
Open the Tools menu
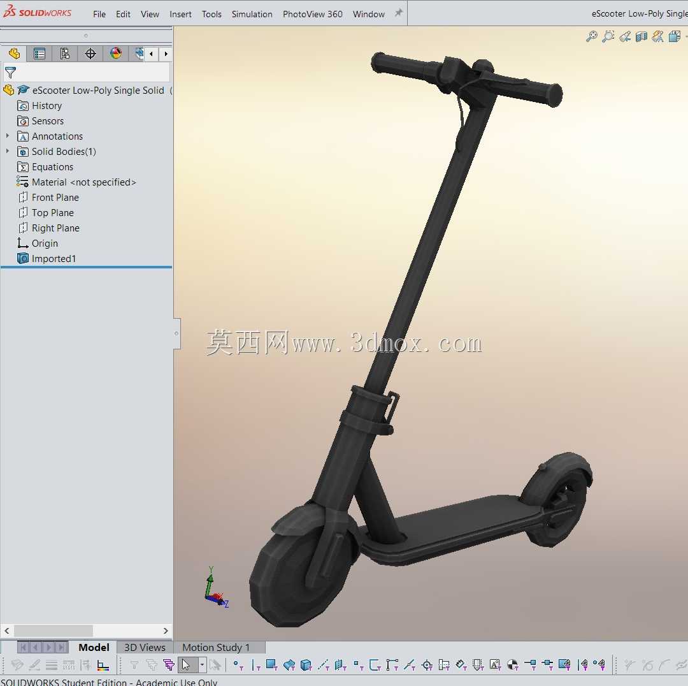(x=211, y=14)
